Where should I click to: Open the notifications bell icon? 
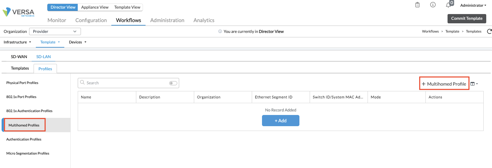448,5
